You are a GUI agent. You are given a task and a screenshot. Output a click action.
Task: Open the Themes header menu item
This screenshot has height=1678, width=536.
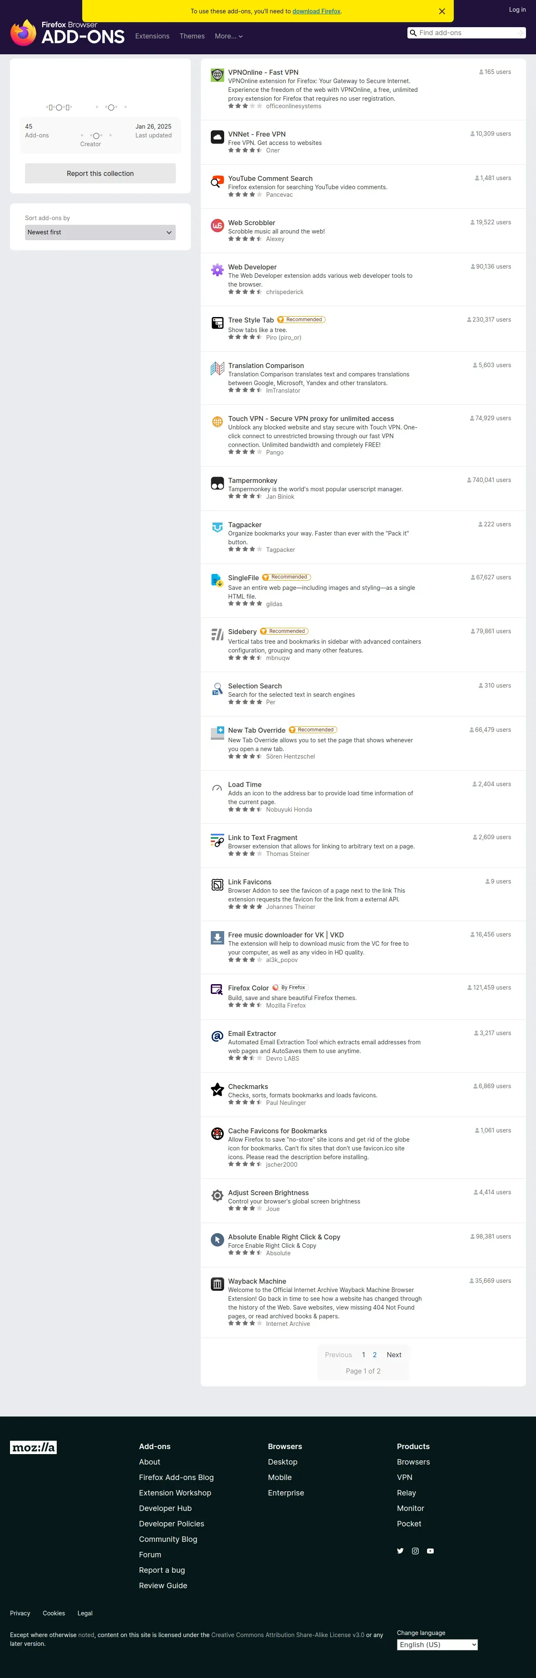(x=192, y=36)
